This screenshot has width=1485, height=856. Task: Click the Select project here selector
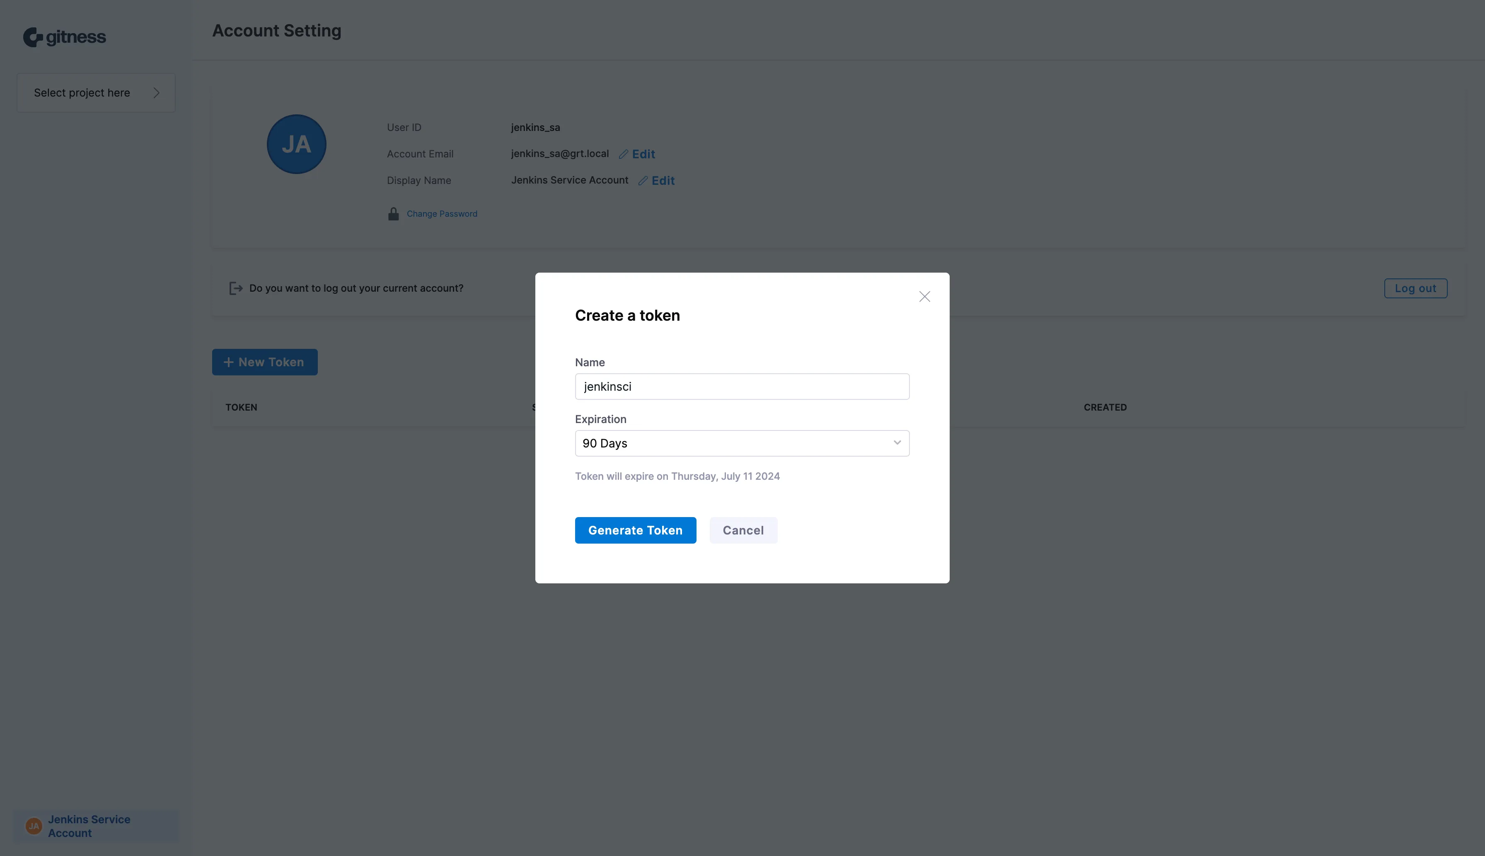97,93
